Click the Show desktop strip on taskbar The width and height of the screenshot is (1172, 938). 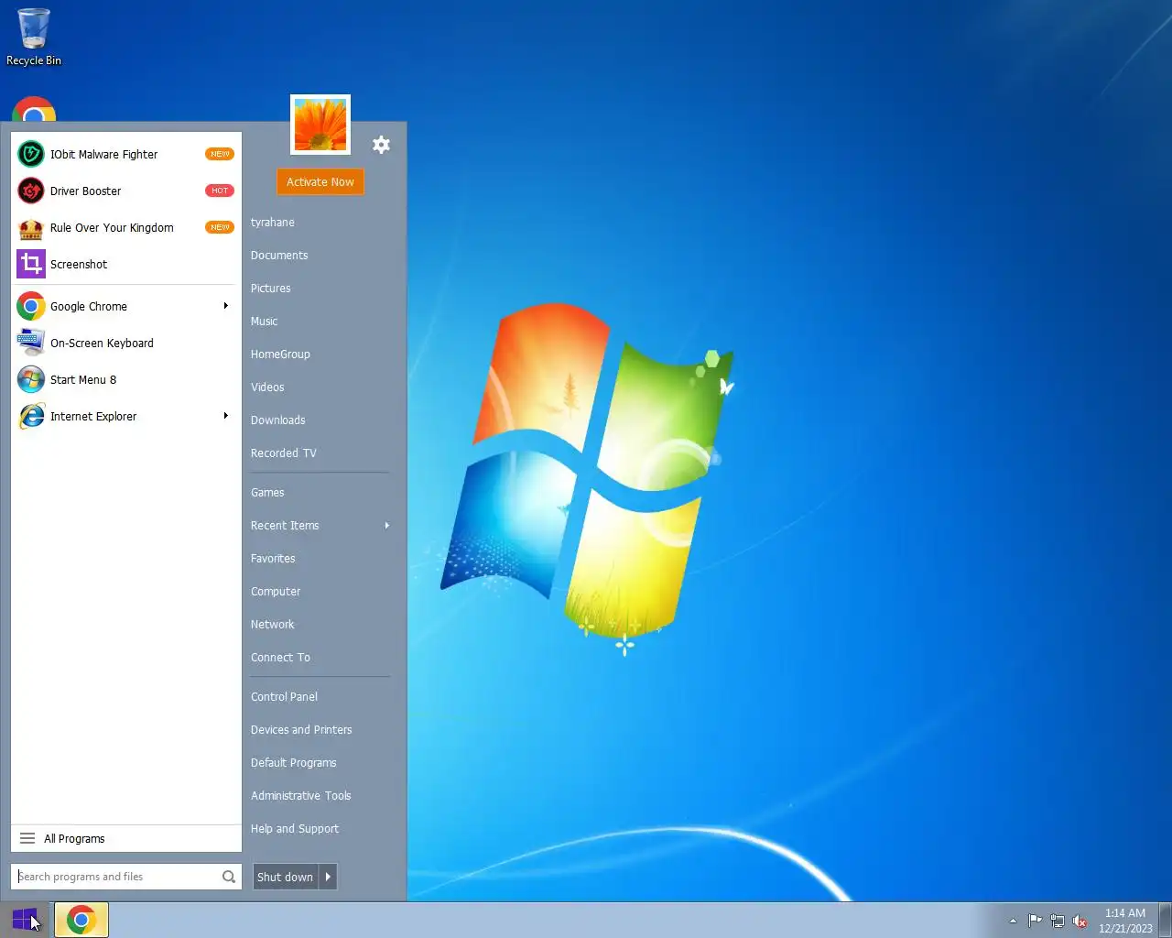pyautogui.click(x=1166, y=920)
